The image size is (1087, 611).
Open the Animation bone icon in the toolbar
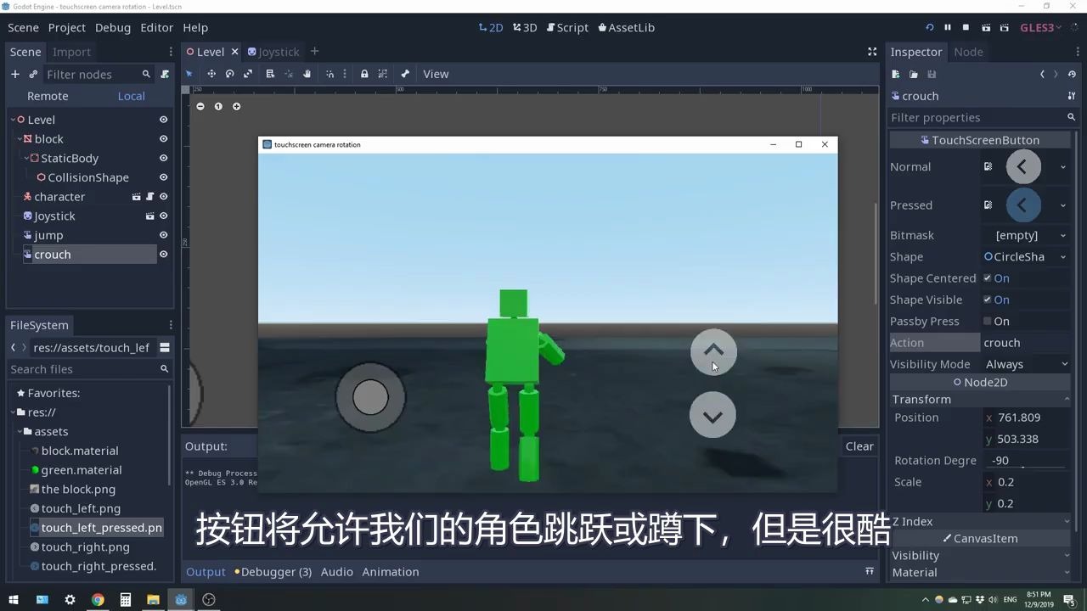tap(406, 74)
